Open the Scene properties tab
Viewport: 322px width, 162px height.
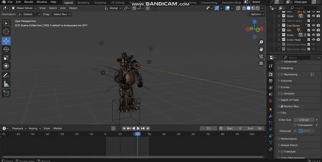[271, 94]
